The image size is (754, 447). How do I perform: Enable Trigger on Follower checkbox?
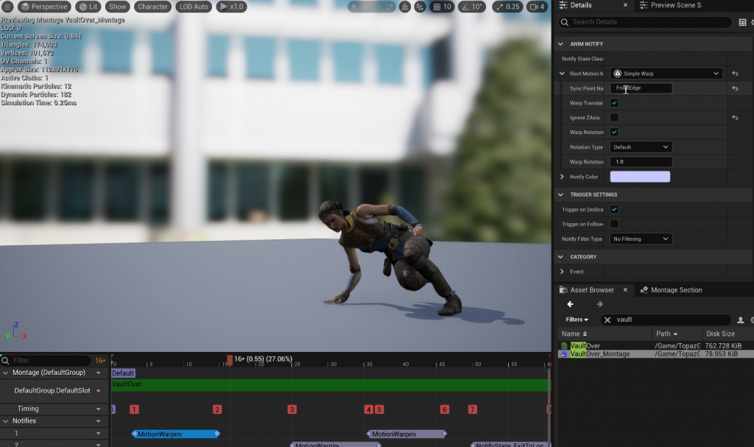click(x=614, y=224)
